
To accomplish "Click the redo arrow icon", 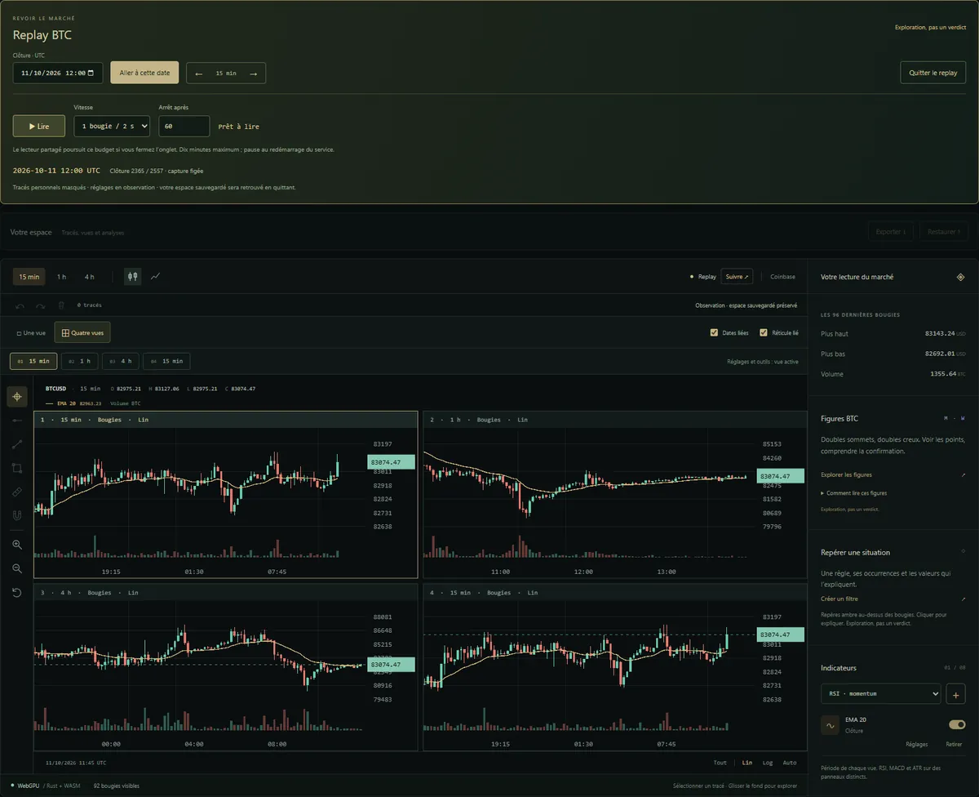I will (x=41, y=305).
